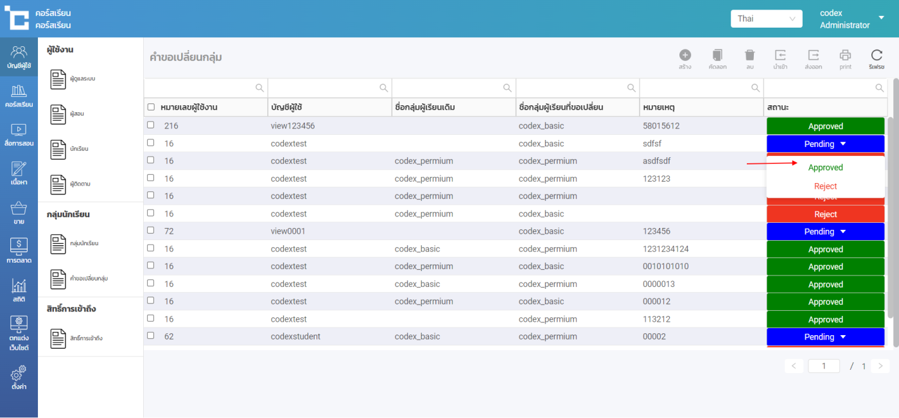The image size is (899, 418).
Task: Tick the select-all checkbox in table header
Action: pyautogui.click(x=151, y=107)
